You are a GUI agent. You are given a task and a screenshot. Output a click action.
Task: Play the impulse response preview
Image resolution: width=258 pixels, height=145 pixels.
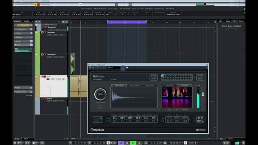coord(100,108)
